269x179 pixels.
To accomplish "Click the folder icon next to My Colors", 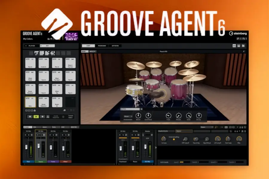I will (48, 39).
